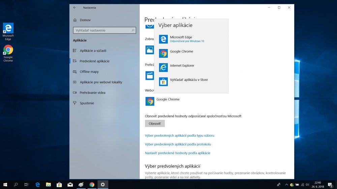
Task: Select Google Chrome desktop shortcut
Action: tap(8, 53)
